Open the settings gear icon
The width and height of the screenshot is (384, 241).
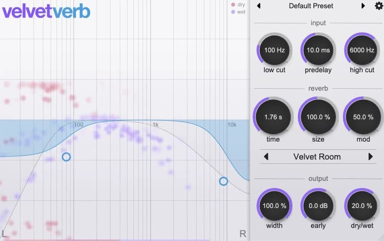379,5
